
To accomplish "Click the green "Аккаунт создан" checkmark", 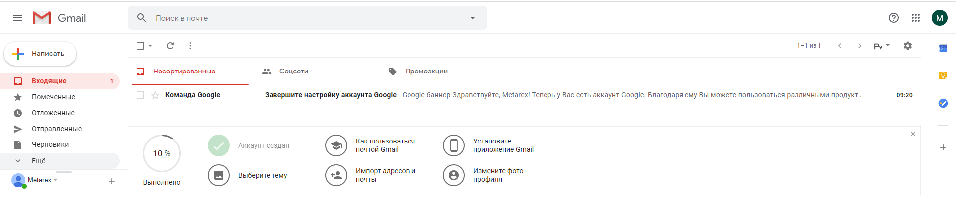I will click(219, 145).
